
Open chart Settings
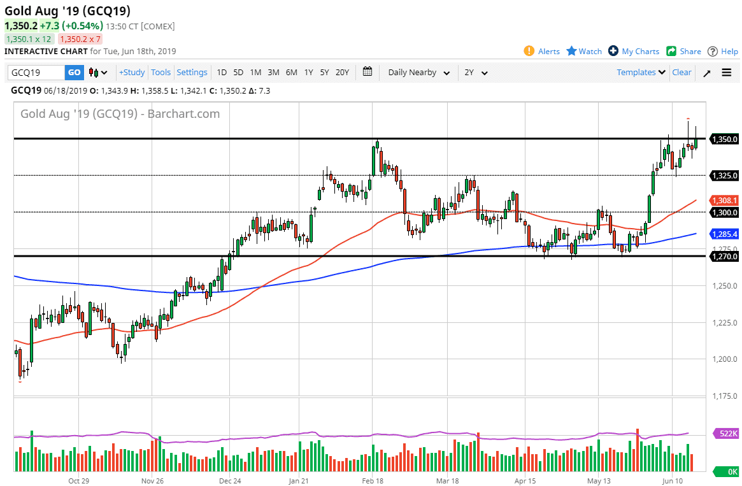pyautogui.click(x=192, y=73)
